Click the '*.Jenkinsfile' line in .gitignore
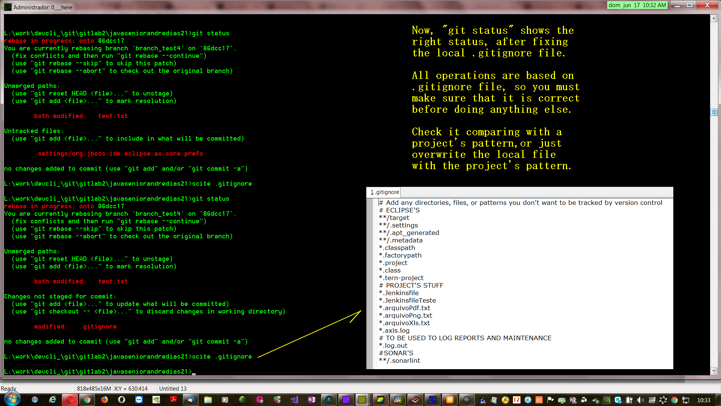This screenshot has height=406, width=721. point(399,293)
